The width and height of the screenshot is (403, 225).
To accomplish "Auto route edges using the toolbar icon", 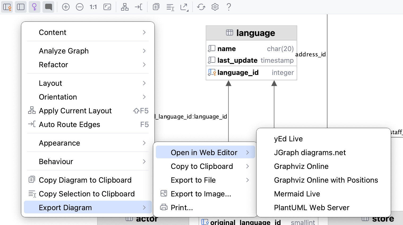I will [138, 7].
